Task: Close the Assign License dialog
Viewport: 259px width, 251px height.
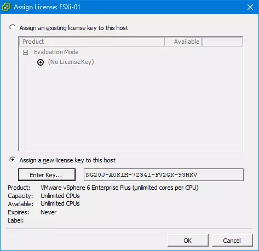Action: point(250,7)
